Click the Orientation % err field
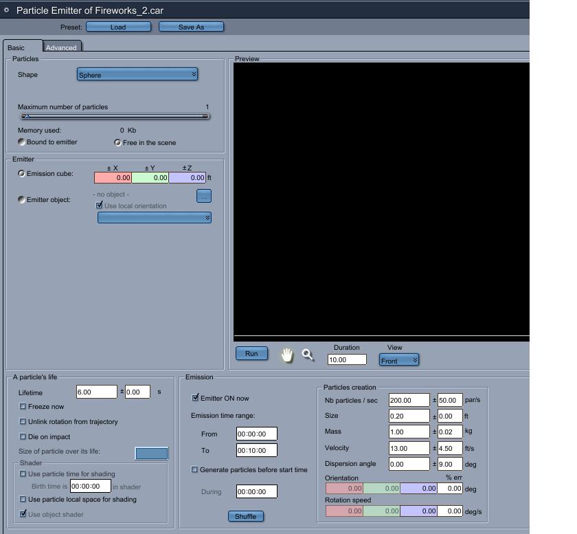Screen dimensions: 577x534 450,489
